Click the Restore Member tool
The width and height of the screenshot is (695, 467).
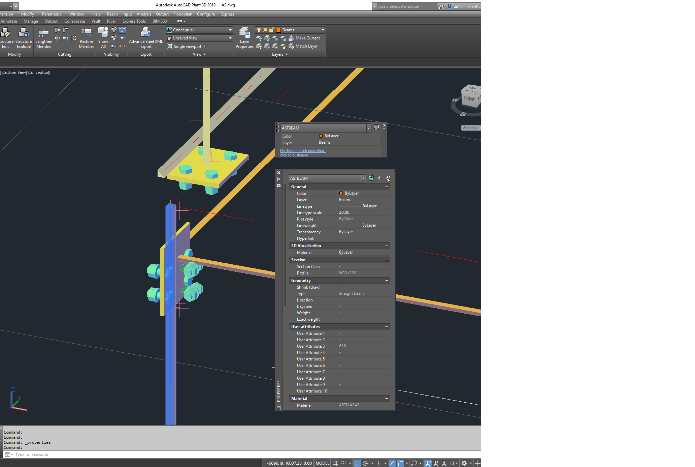(x=86, y=38)
